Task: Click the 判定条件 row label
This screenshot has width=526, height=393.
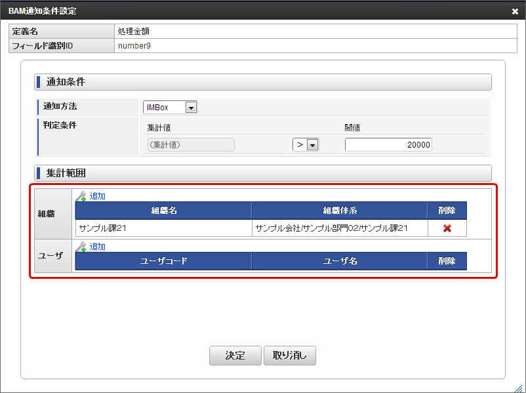Action: coord(60,125)
